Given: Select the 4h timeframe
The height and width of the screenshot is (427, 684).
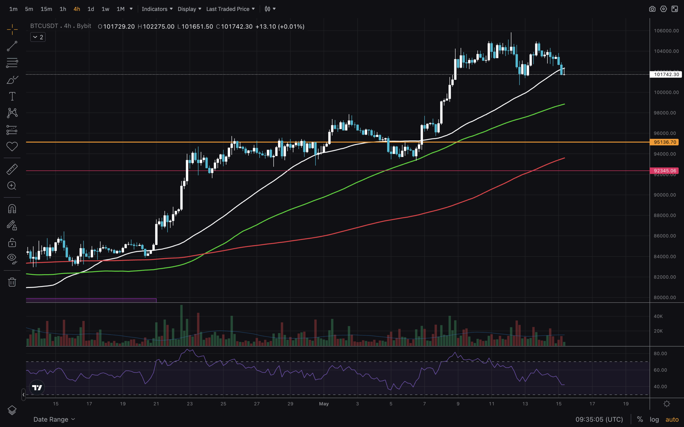Looking at the screenshot, I should point(77,9).
